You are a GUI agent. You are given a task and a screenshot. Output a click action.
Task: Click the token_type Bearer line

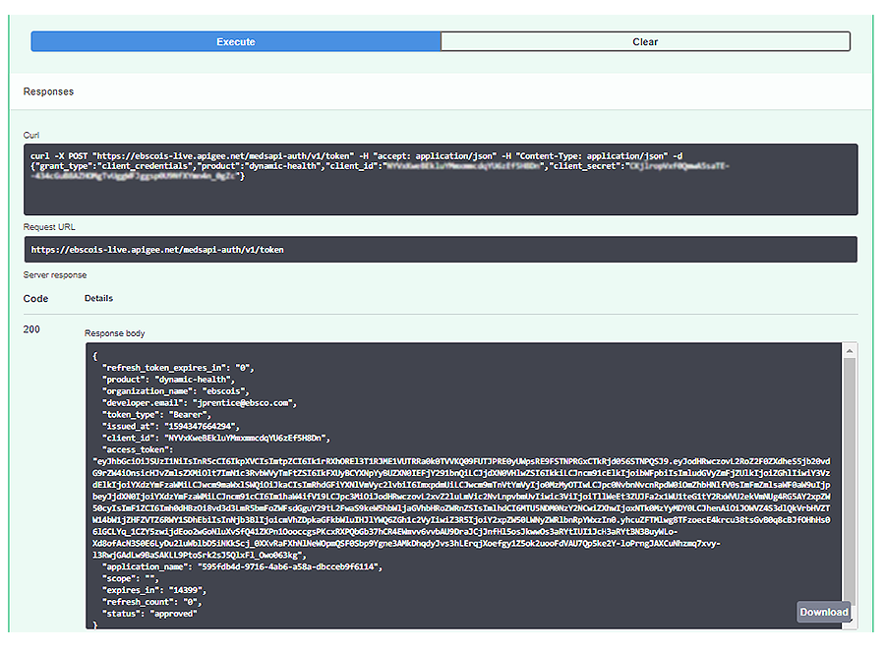click(x=159, y=414)
